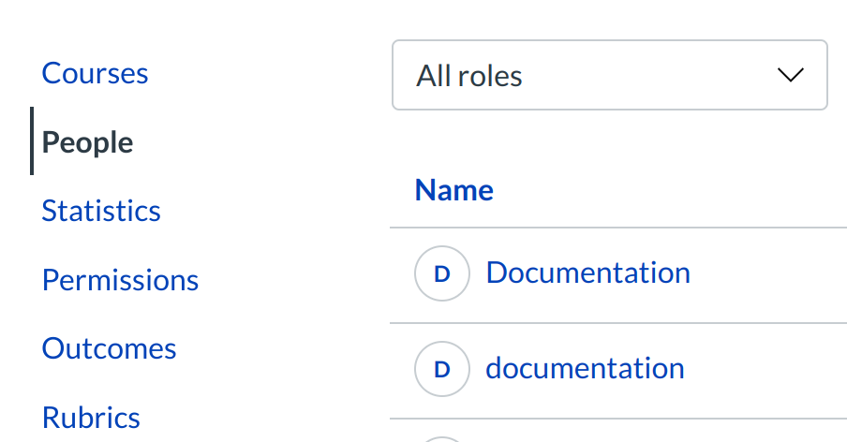Navigate to Outcomes in the sidebar
Viewport: 847px width, 442px height.
(x=109, y=348)
